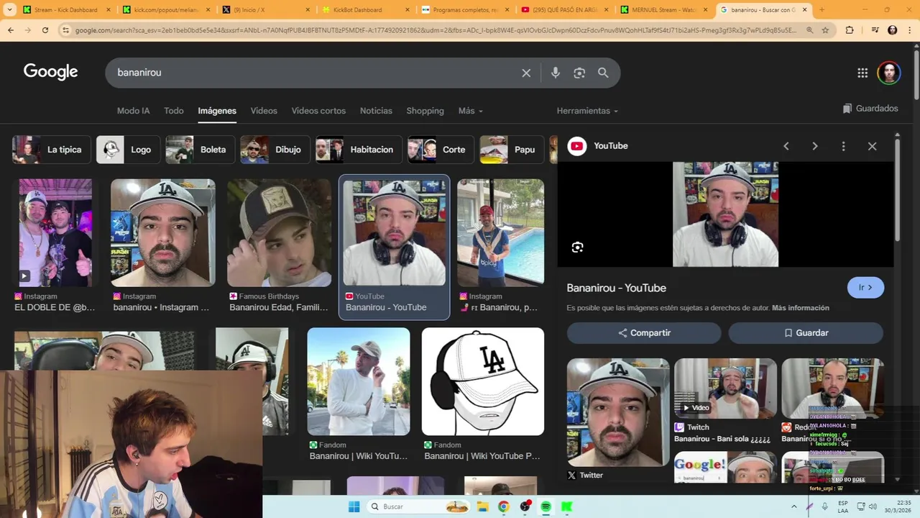Expand the Herramientas tools dropdown

point(587,111)
